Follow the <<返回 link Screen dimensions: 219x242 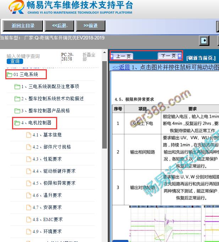pyautogui.click(x=121, y=67)
